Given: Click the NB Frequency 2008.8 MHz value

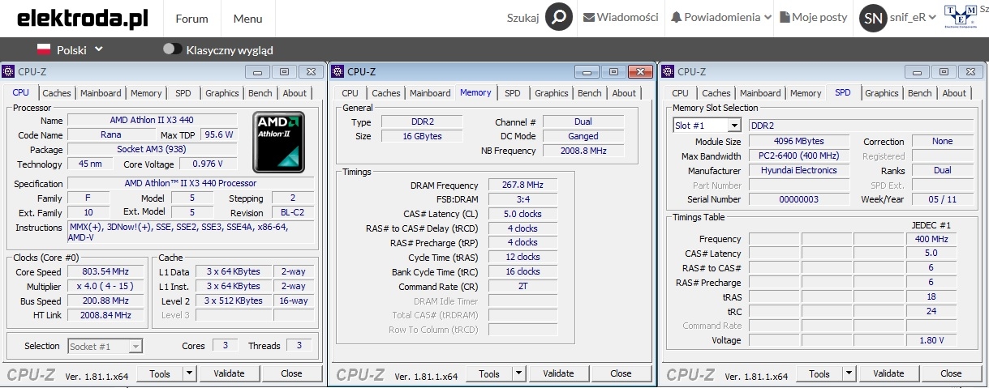Looking at the screenshot, I should click(x=583, y=151).
